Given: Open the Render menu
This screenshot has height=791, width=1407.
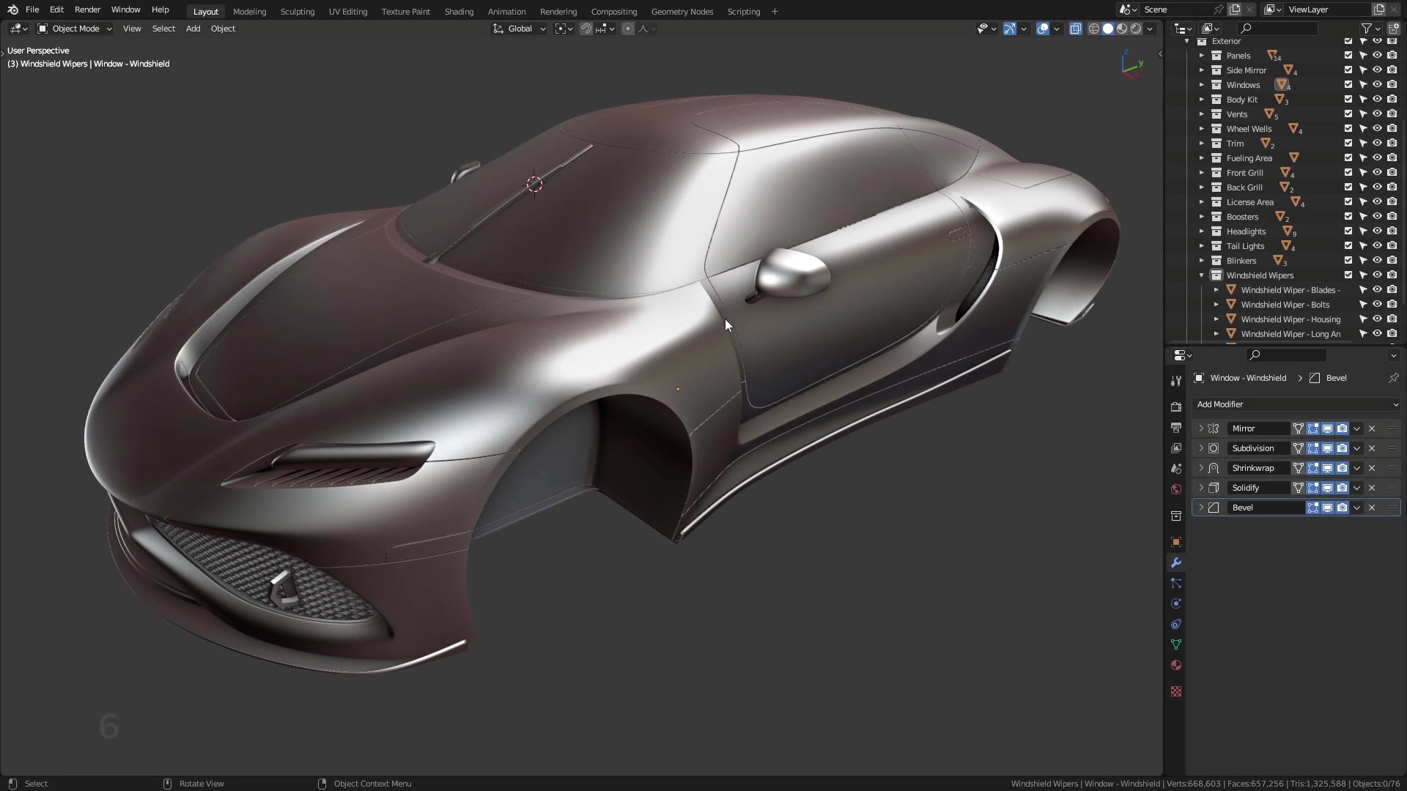Looking at the screenshot, I should 87,10.
